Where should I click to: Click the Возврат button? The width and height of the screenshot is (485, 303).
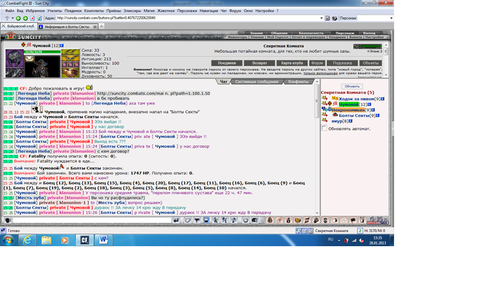259,63
